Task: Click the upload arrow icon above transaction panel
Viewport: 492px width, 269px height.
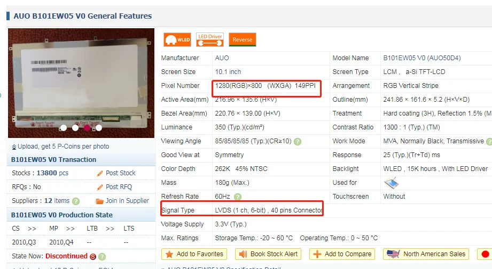Action: 14,146
